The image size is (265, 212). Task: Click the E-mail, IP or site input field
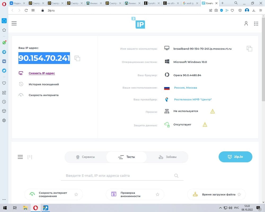point(117,176)
